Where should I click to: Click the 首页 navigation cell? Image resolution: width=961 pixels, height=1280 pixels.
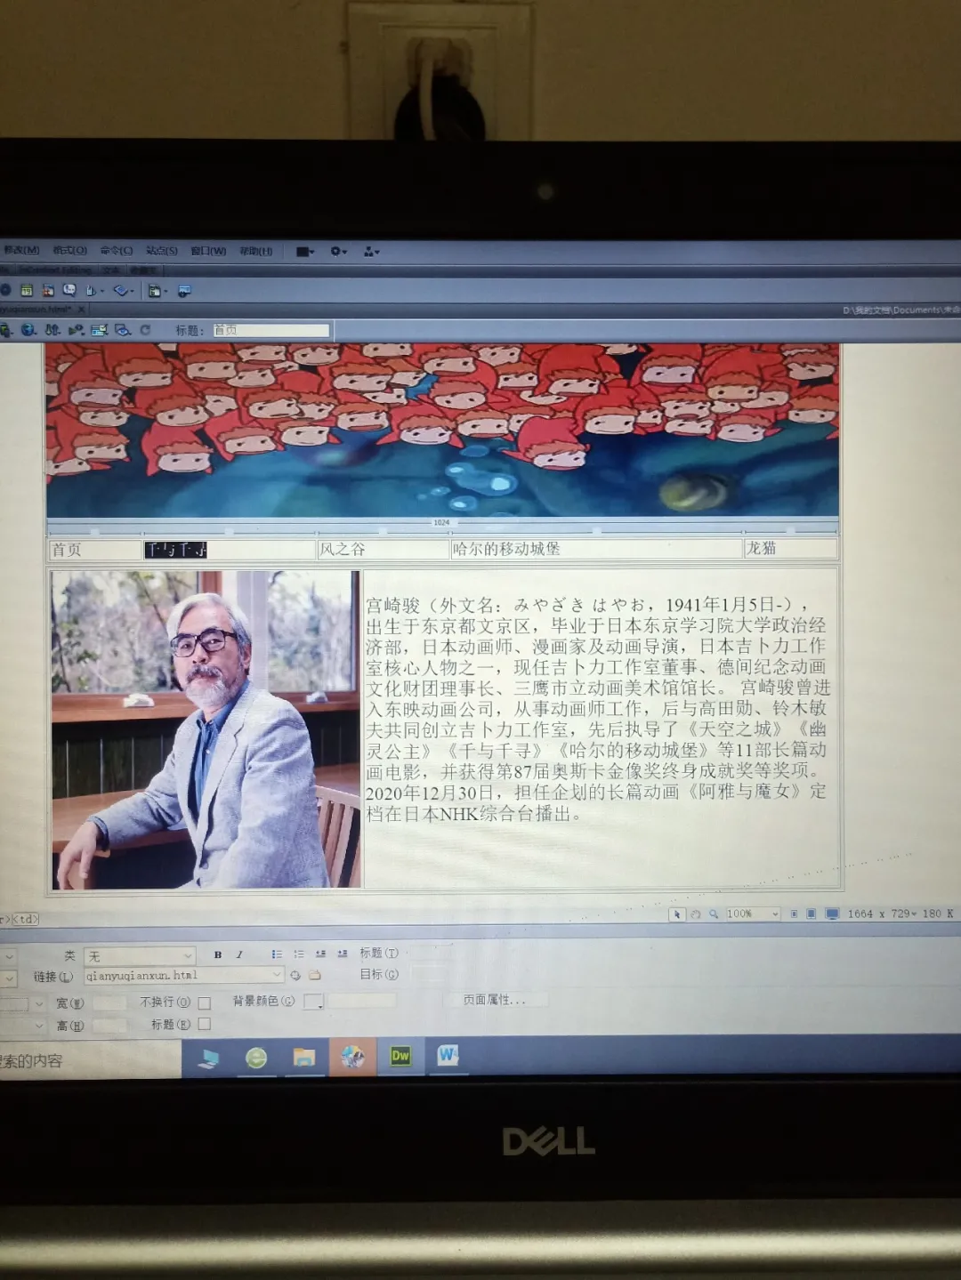94,550
